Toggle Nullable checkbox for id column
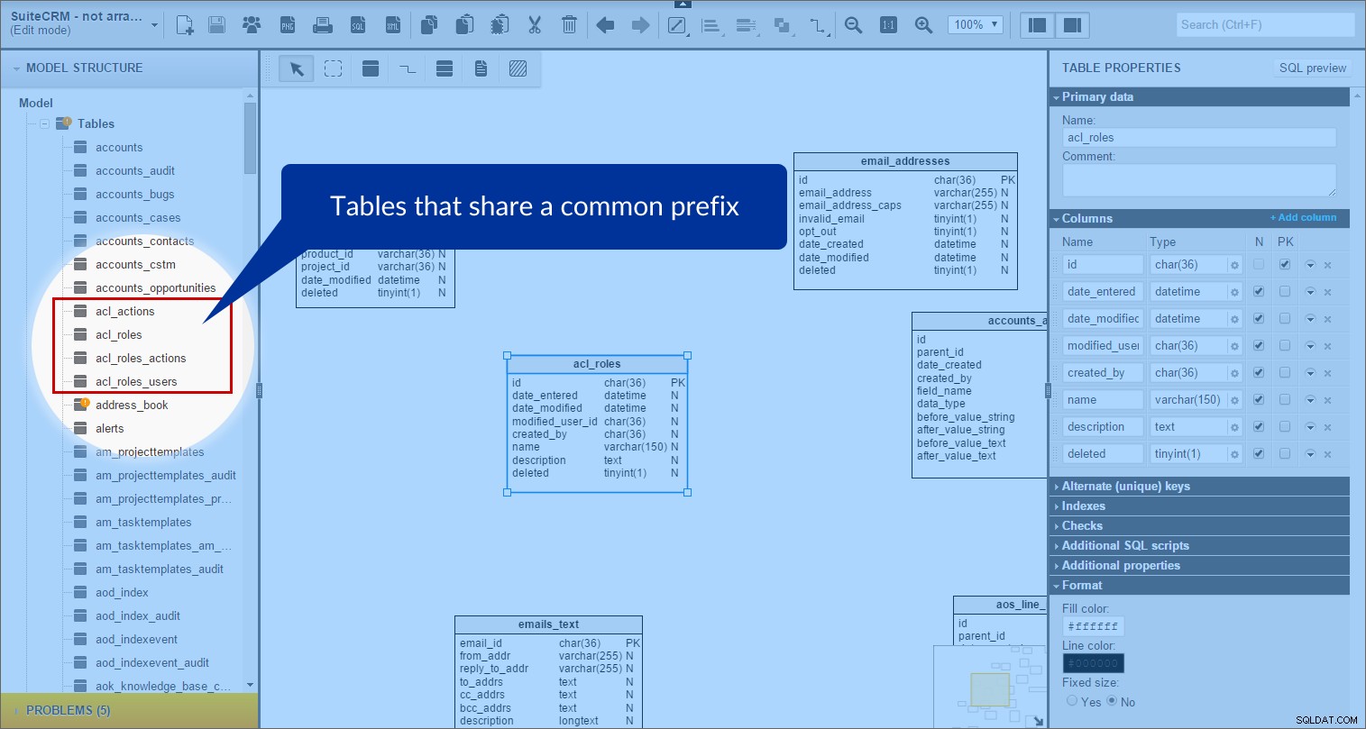 (1259, 265)
